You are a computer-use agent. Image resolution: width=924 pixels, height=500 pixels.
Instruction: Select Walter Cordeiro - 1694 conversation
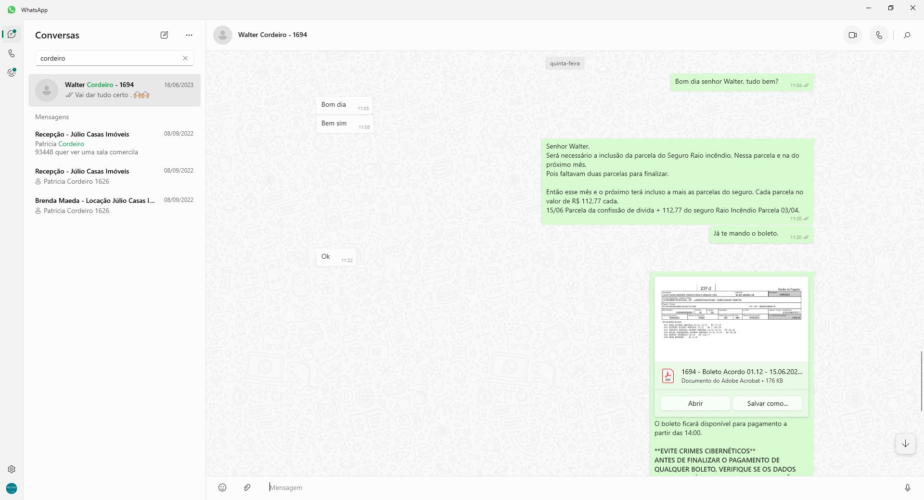(115, 90)
